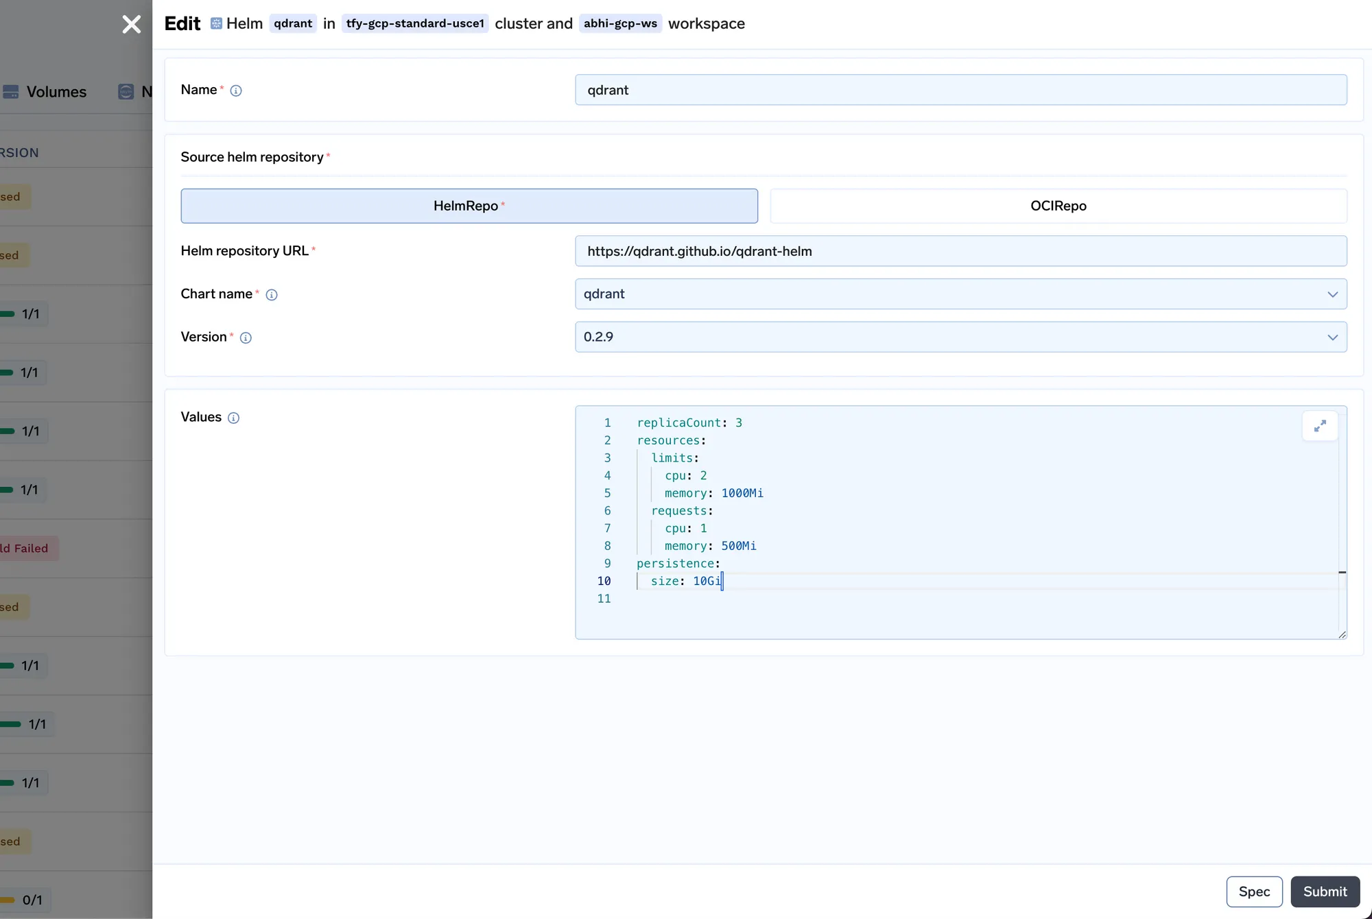Image resolution: width=1372 pixels, height=919 pixels.
Task: Open the Version 0.2.9 dropdown
Action: click(x=960, y=337)
